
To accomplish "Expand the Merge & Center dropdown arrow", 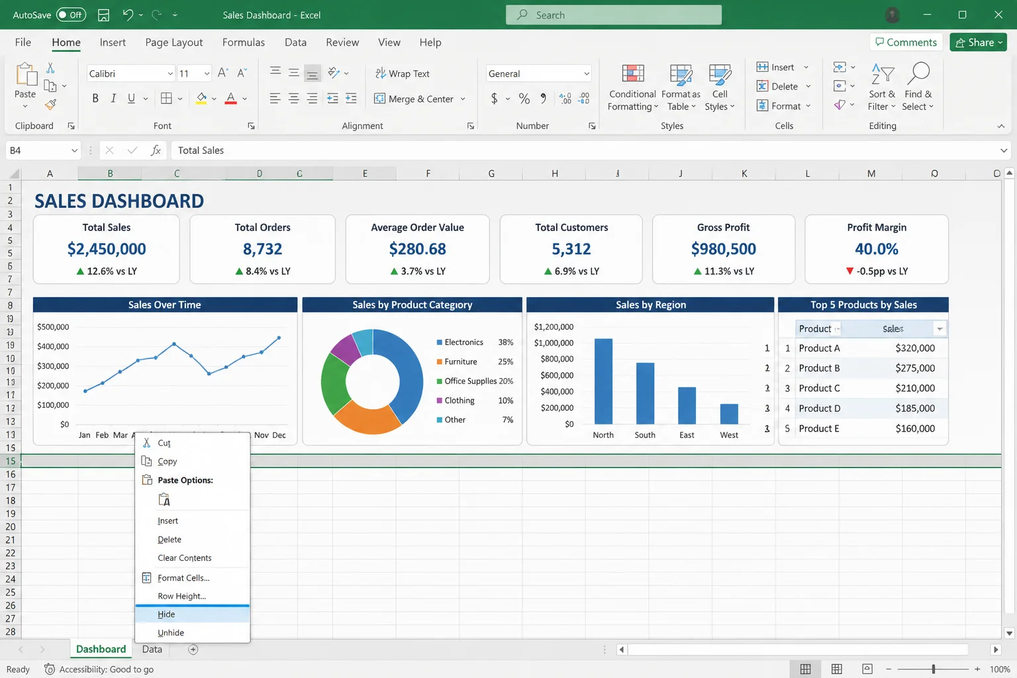I will [x=463, y=99].
